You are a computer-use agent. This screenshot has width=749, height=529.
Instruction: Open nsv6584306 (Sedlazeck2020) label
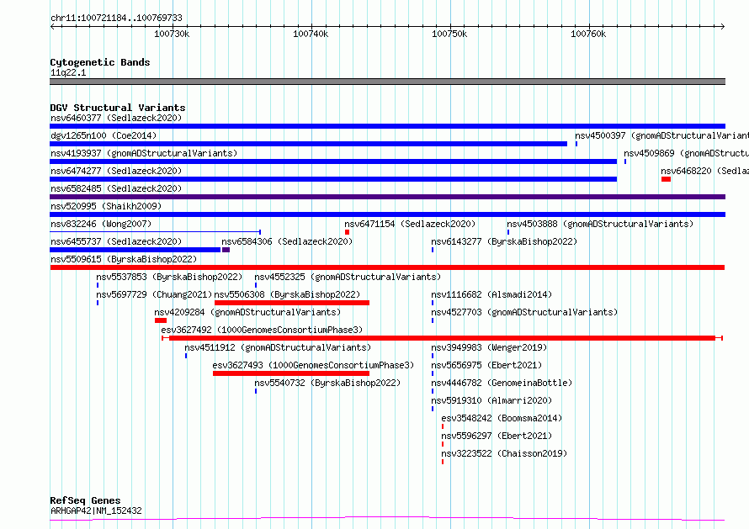[x=287, y=241]
